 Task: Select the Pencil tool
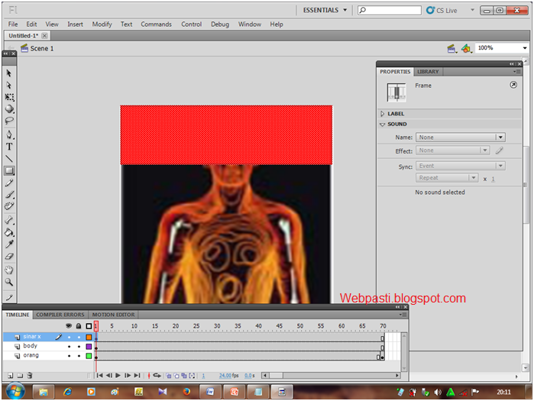[x=9, y=183]
